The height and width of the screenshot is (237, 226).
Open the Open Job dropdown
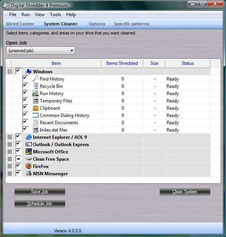(41, 51)
